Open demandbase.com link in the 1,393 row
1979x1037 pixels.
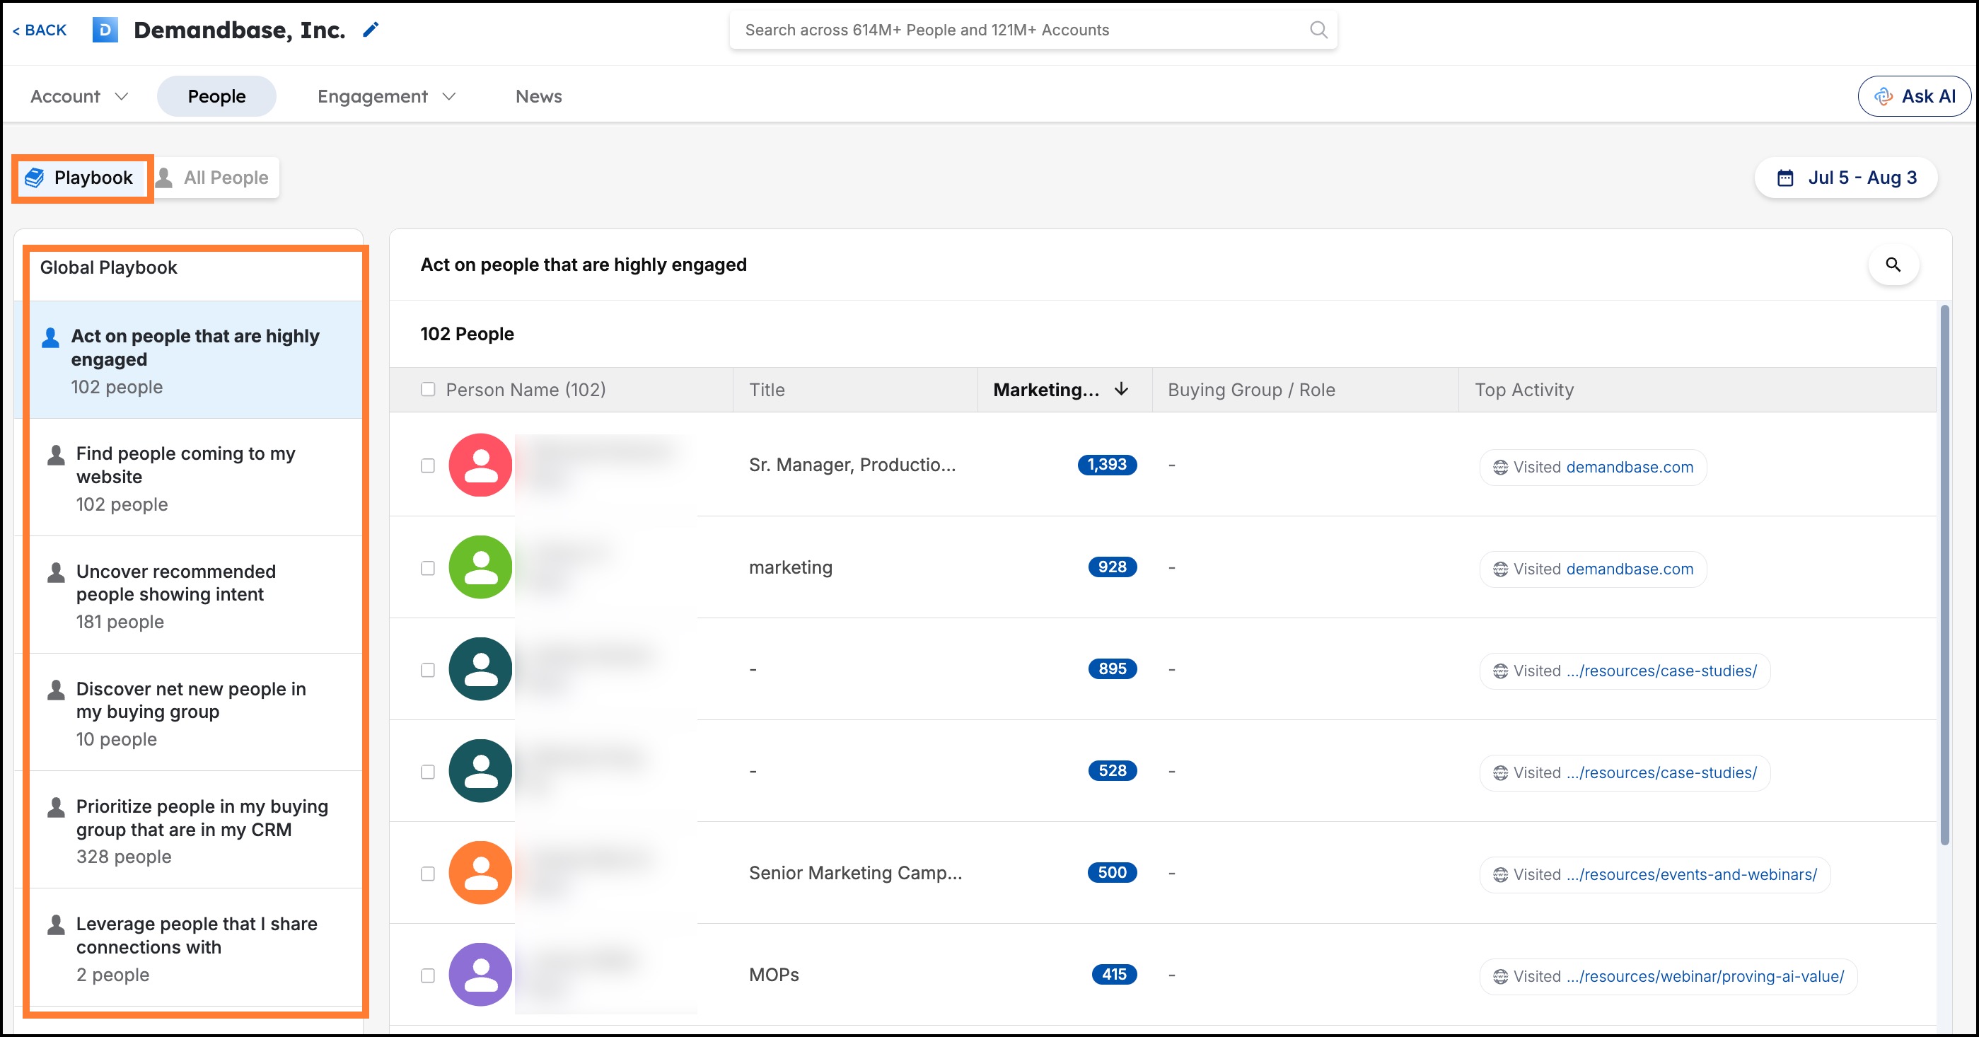pos(1630,467)
